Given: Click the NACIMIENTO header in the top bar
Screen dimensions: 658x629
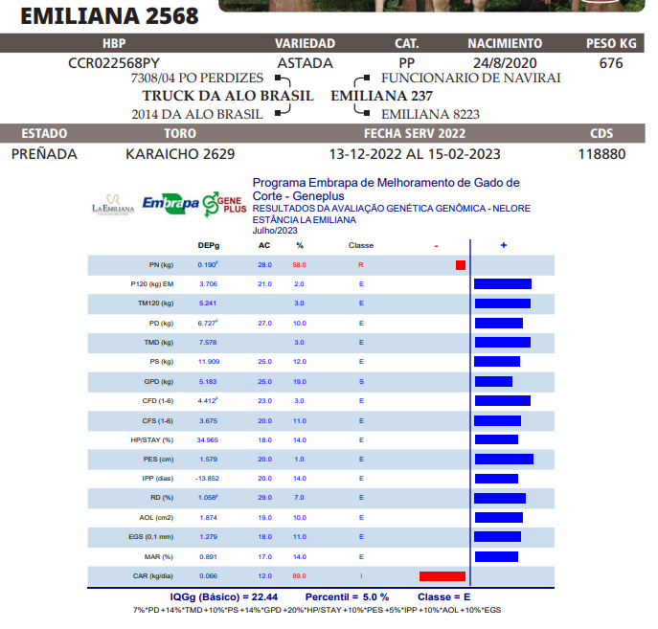Looking at the screenshot, I should pyautogui.click(x=505, y=43).
